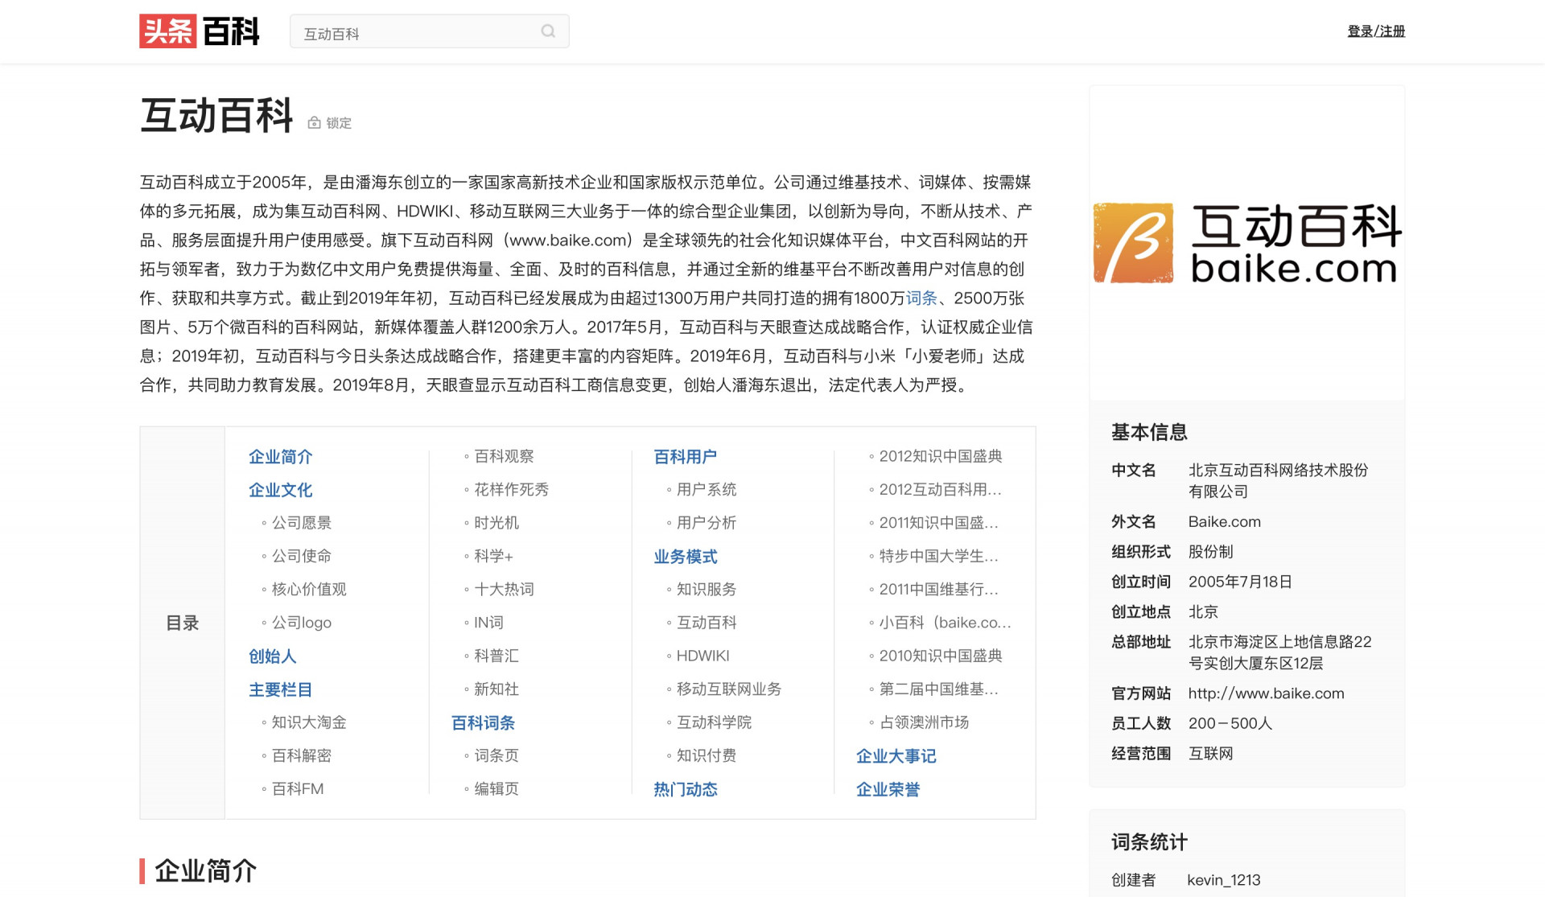Screen dimensions: 1545x897
Task: Click the 互动百科 baike.com logo image
Action: (x=1246, y=243)
